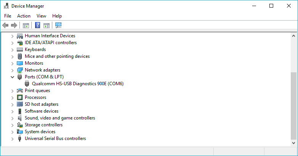298x156 pixels.
Task: Select the Ports (COM & LPT) icon
Action: click(19, 77)
